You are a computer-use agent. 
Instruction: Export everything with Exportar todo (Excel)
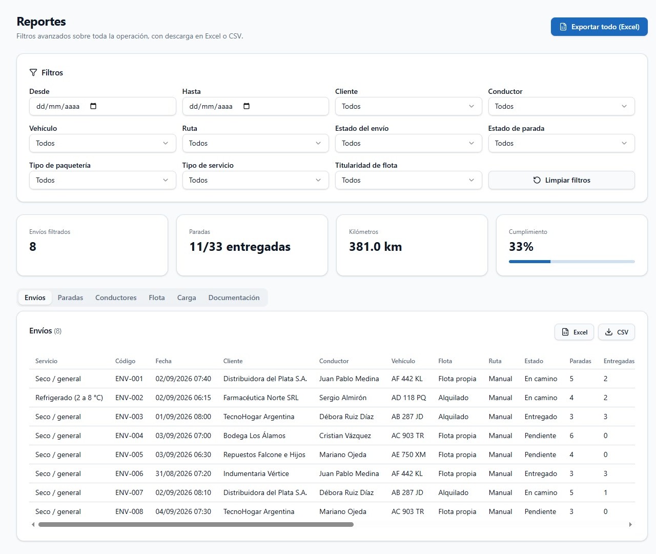point(599,27)
